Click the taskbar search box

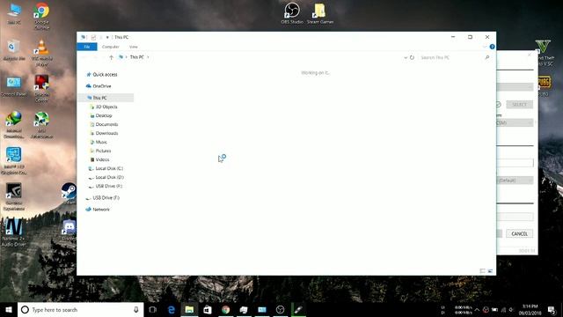pyautogui.click(x=80, y=309)
